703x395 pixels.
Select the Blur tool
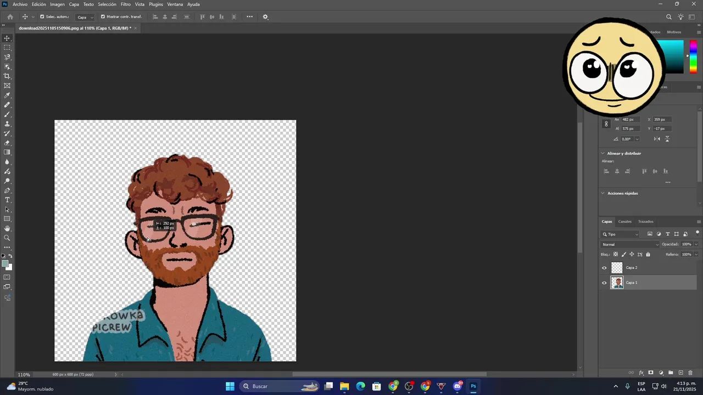7,162
